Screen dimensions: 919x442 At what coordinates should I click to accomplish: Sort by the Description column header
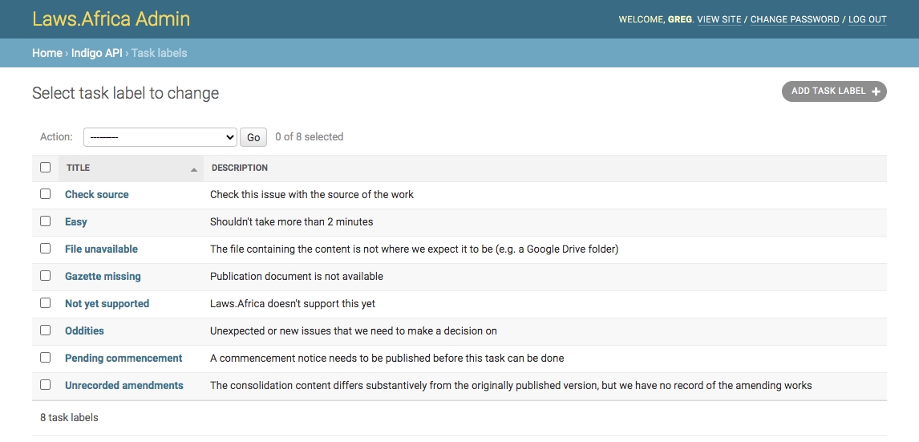(x=240, y=168)
